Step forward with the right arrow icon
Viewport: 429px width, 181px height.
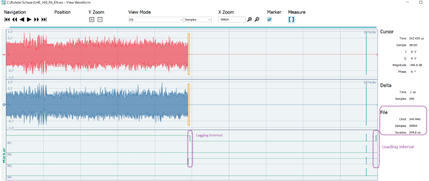click(x=29, y=20)
